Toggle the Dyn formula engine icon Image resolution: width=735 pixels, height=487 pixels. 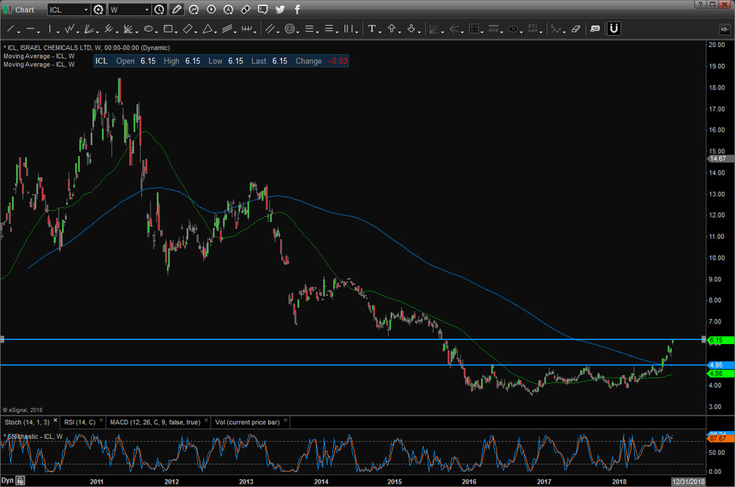[20, 480]
